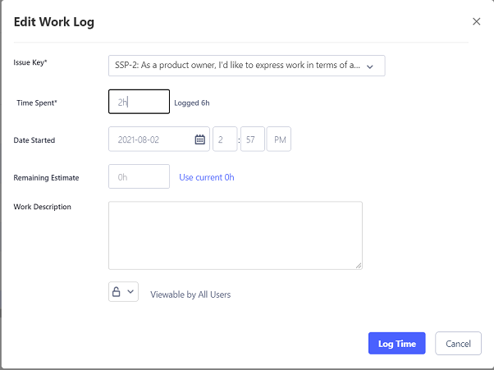Open the calendar date picker icon
This screenshot has height=370, width=494.
click(199, 139)
